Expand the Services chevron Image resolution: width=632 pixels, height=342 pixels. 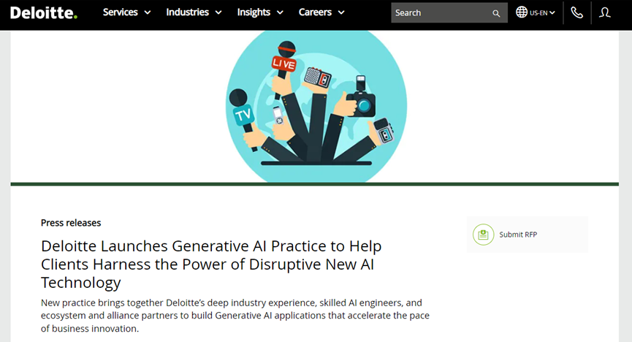148,13
